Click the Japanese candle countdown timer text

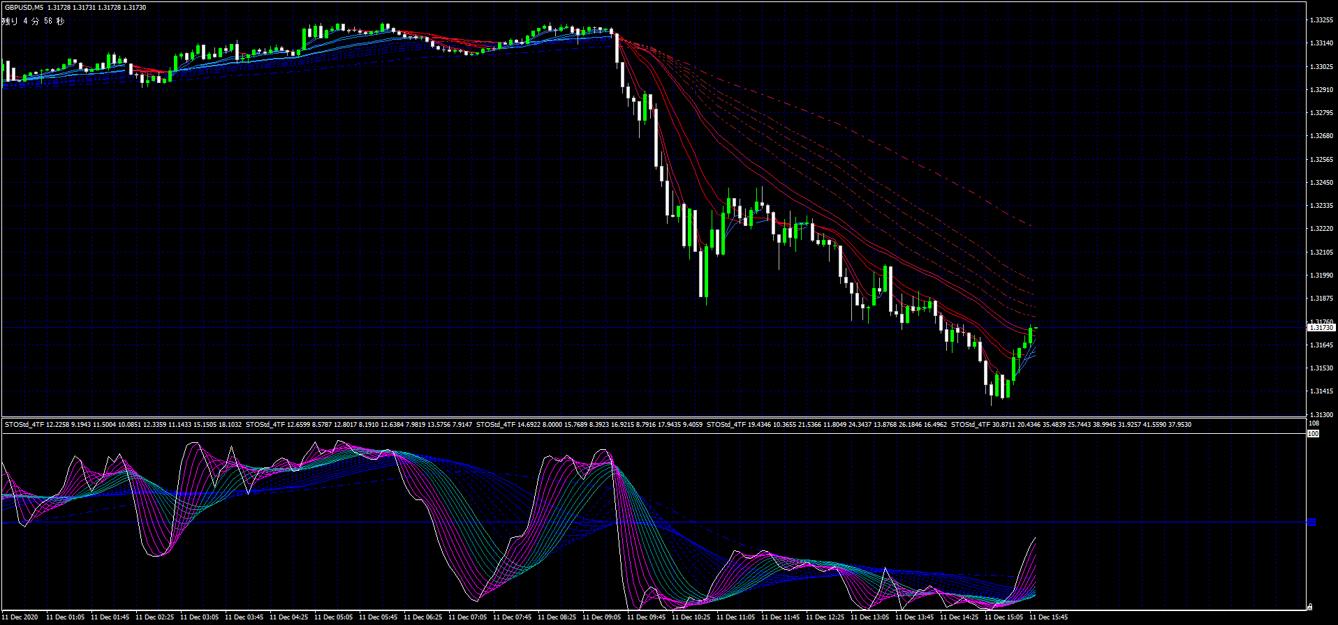33,22
